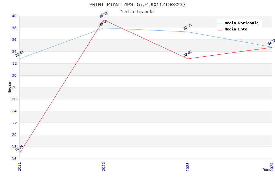Click the chart title PRIMI PIANI APS
The width and height of the screenshot is (275, 178).
(137, 5)
